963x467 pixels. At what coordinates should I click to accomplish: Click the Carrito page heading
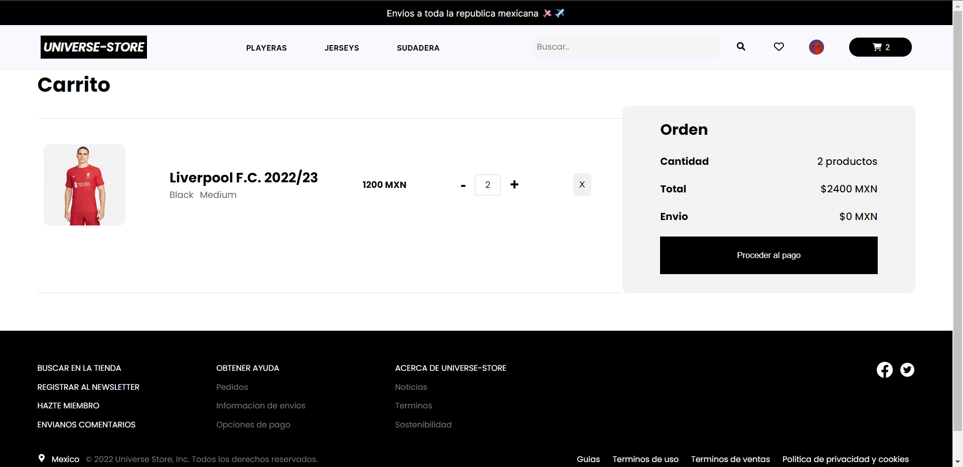[74, 85]
